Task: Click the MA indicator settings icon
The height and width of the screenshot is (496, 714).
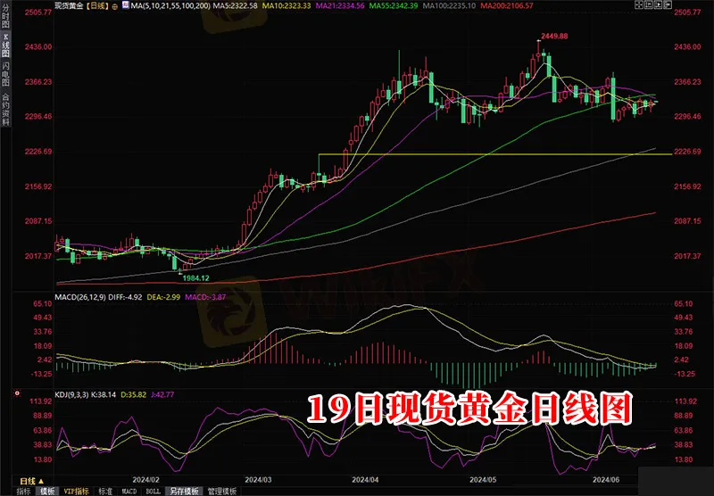Action: (125, 5)
